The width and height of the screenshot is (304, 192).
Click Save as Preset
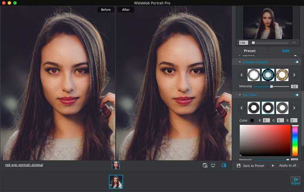[254, 166]
